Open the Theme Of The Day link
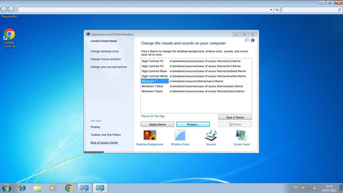The height and width of the screenshot is (193, 343). coord(153,116)
